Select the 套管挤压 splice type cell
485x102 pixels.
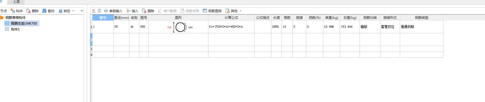click(x=390, y=27)
